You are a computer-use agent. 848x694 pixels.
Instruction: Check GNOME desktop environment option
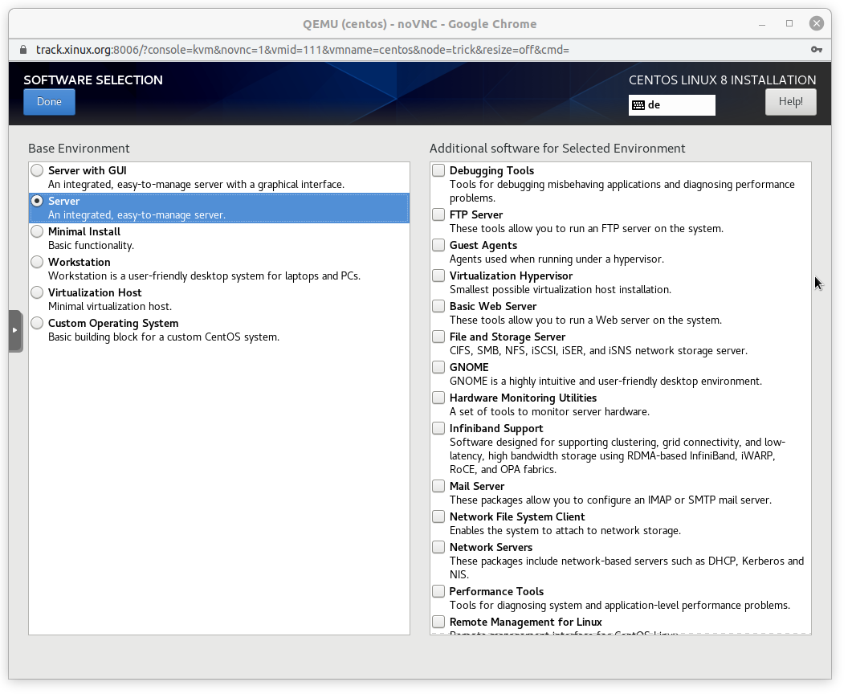438,368
